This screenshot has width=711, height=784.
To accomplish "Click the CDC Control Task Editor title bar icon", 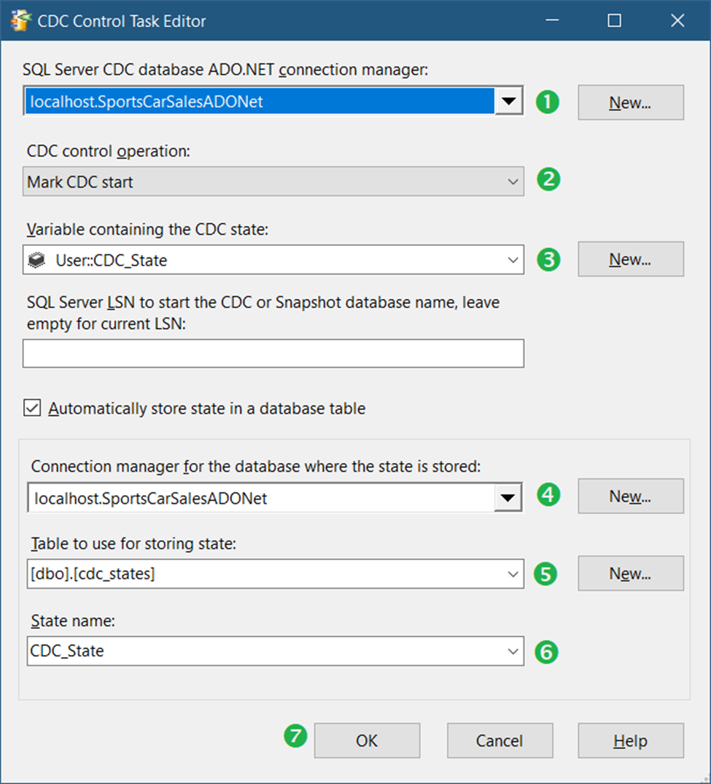I will [19, 20].
